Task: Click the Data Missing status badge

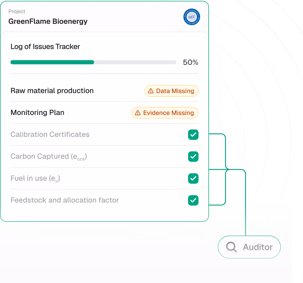Action: click(x=172, y=91)
